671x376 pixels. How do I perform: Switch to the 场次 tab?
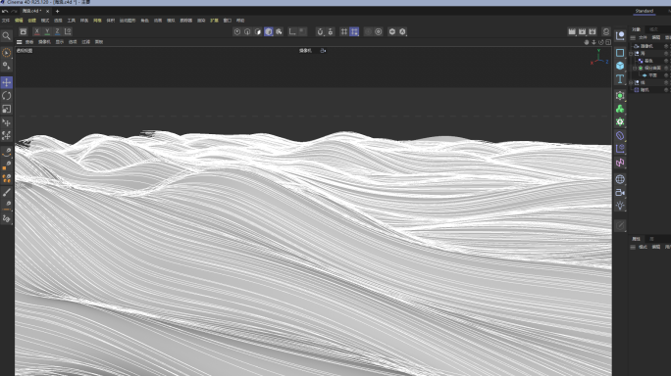[x=653, y=29]
